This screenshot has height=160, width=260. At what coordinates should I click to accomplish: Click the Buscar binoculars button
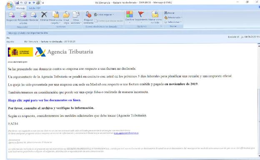pos(169,13)
